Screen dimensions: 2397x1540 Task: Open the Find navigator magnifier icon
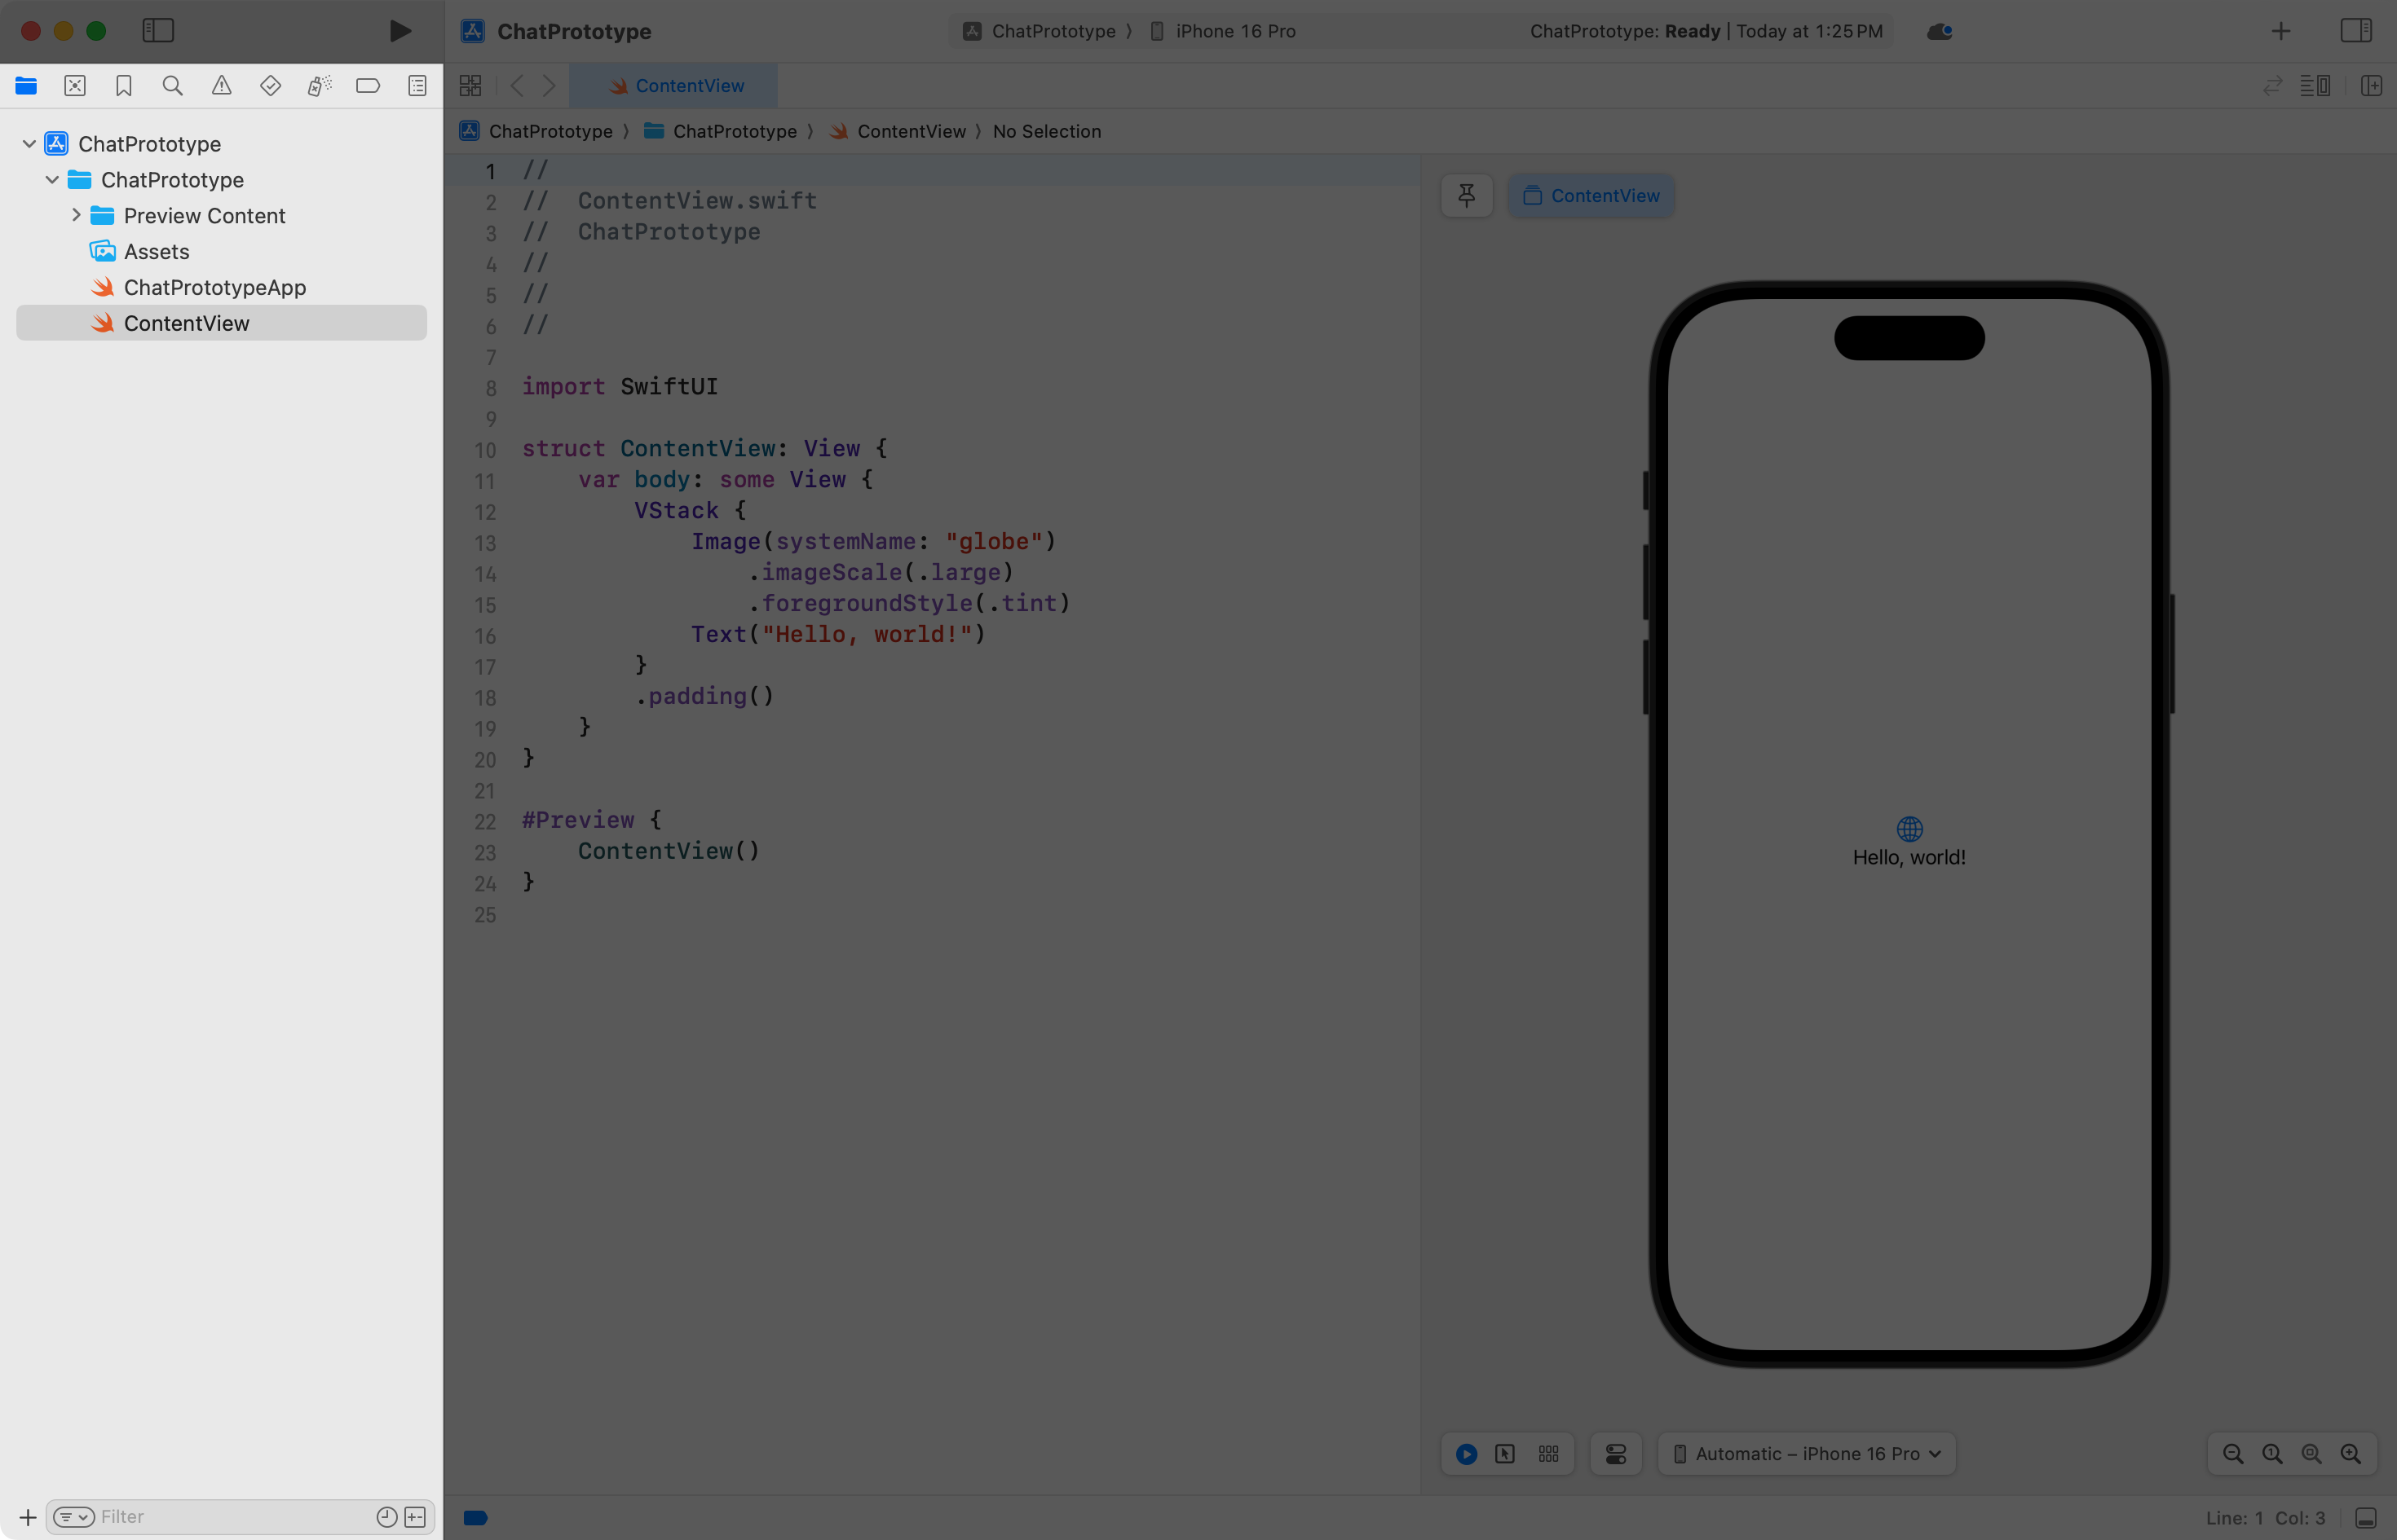pos(172,86)
